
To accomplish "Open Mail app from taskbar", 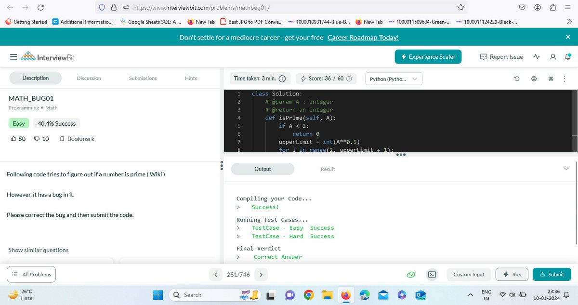I will [383, 294].
